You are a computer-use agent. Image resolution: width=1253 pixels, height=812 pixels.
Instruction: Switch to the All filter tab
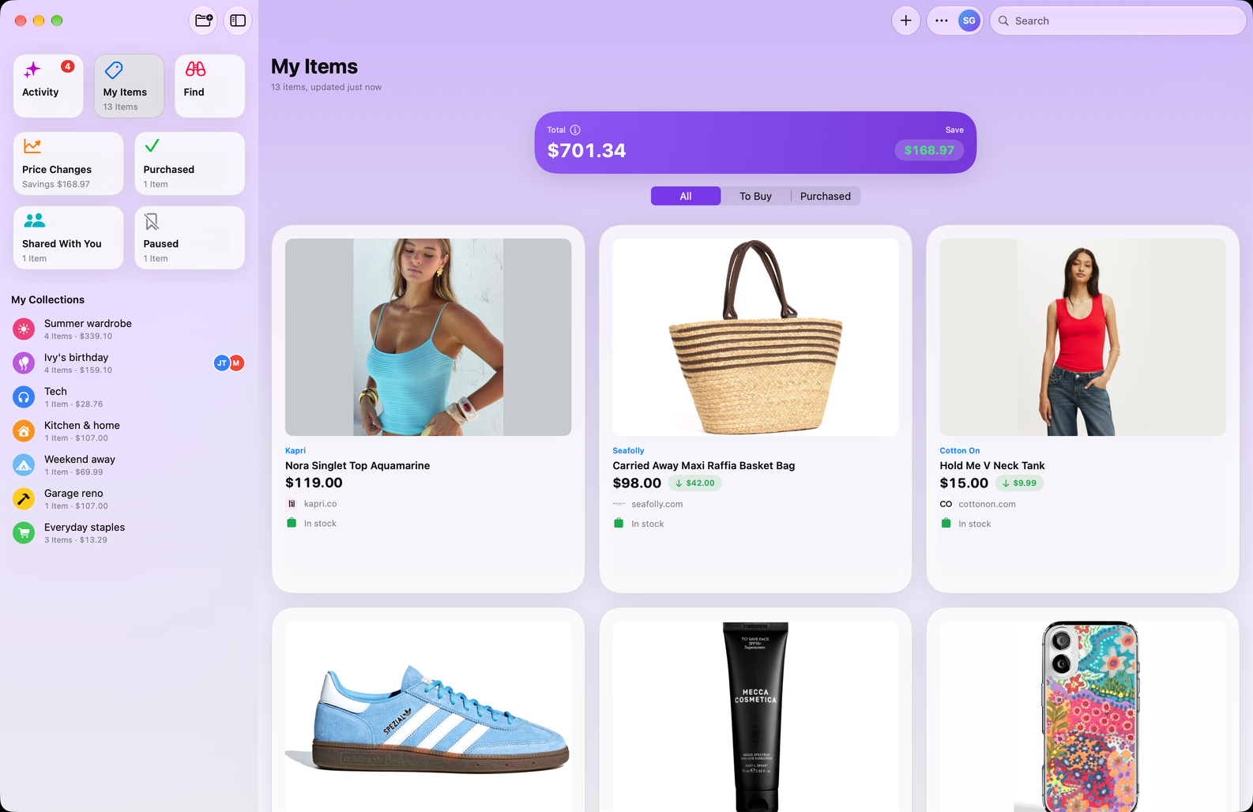686,196
